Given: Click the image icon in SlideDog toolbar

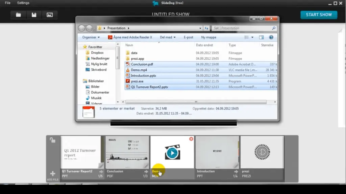Looking at the screenshot, I should (50, 15).
